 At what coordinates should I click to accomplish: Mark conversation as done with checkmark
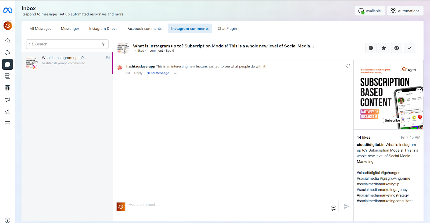[410, 48]
